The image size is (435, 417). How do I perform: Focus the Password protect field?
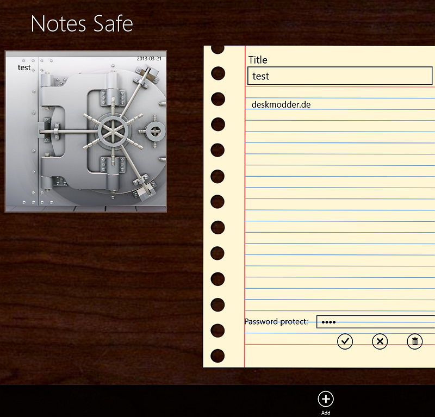(376, 322)
